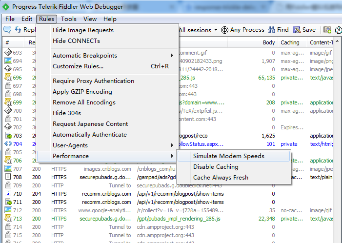Sort by Content-Type column header
The width and height of the screenshot is (342, 243).
320,42
